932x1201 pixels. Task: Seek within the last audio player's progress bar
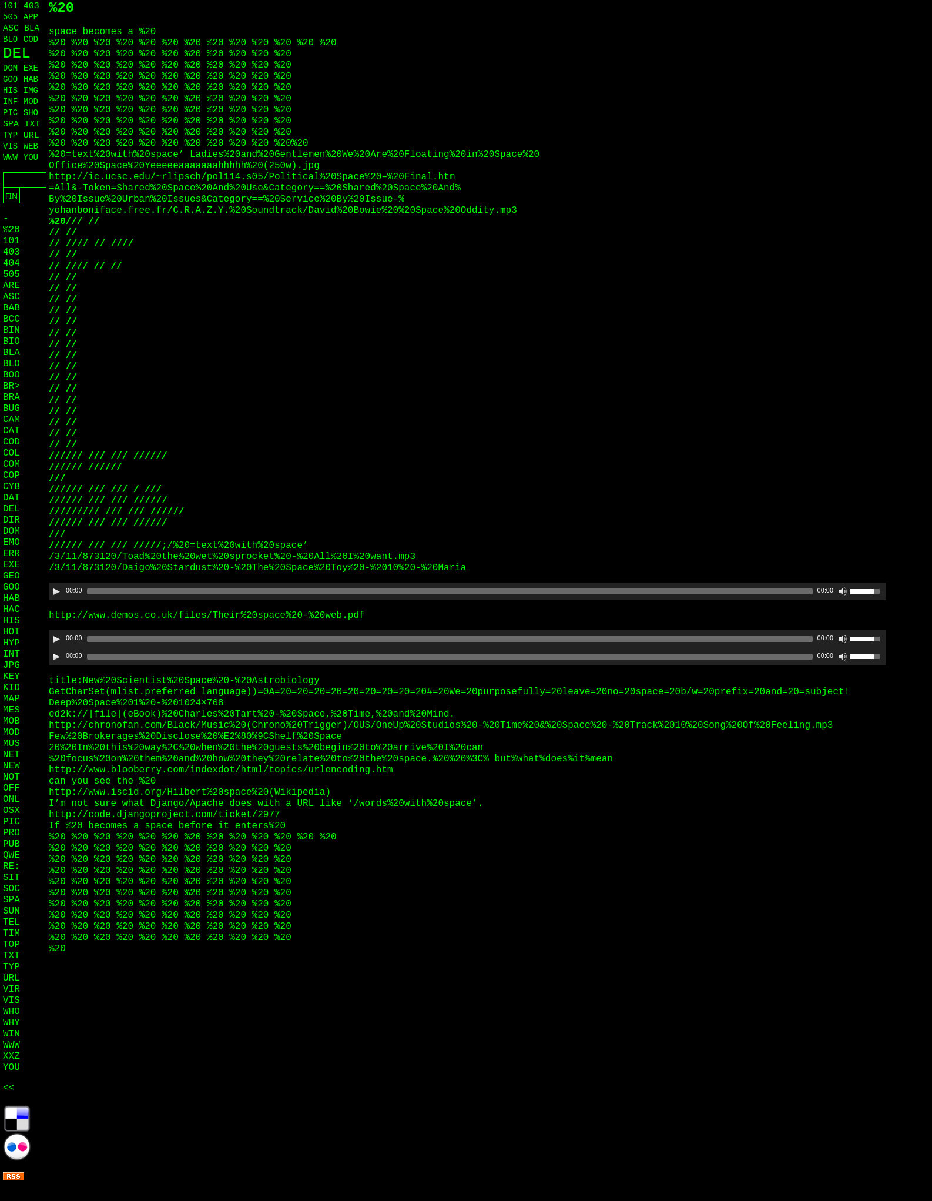[x=450, y=657]
